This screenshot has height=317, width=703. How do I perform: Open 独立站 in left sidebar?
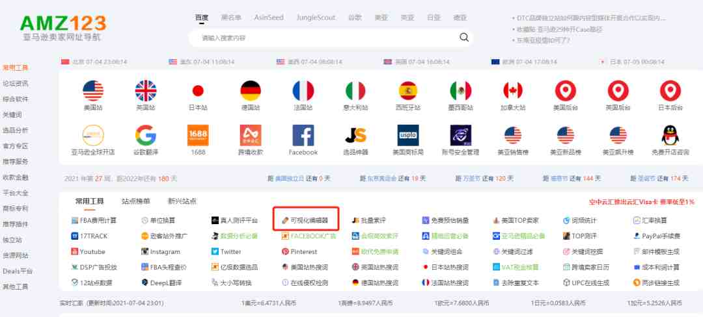click(12, 240)
